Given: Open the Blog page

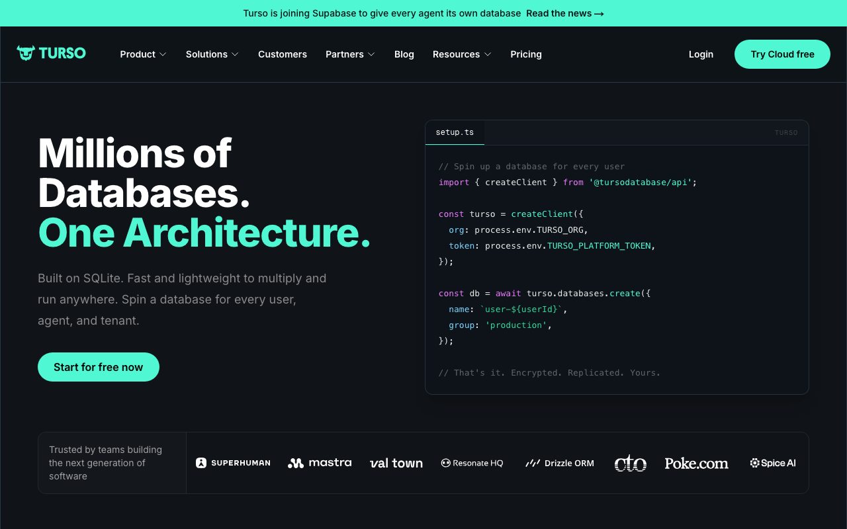Looking at the screenshot, I should (404, 54).
